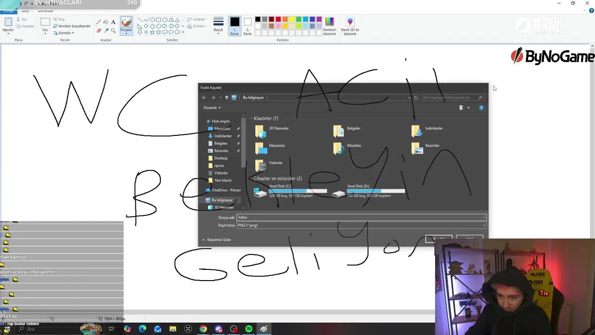Screen dimensions: 595x335
Task: Open the Düzenle organize menu
Action: coord(212,107)
